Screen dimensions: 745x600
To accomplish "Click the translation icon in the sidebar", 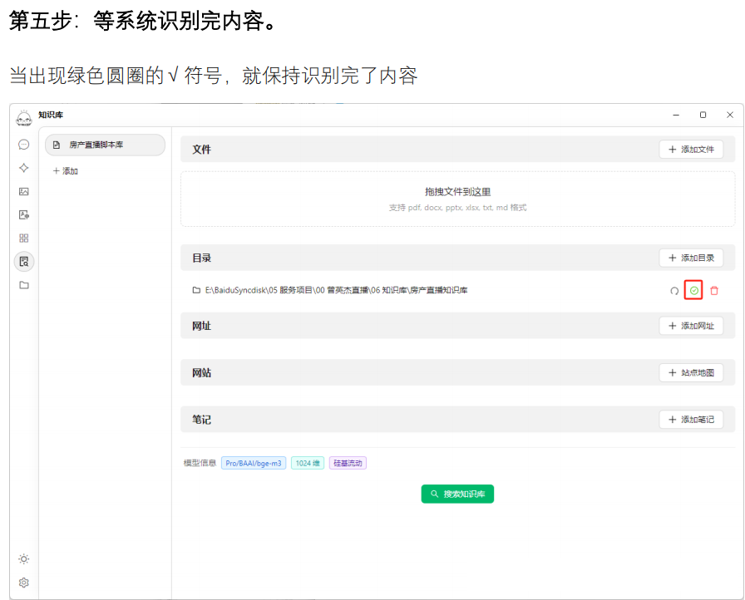I will pyautogui.click(x=24, y=214).
